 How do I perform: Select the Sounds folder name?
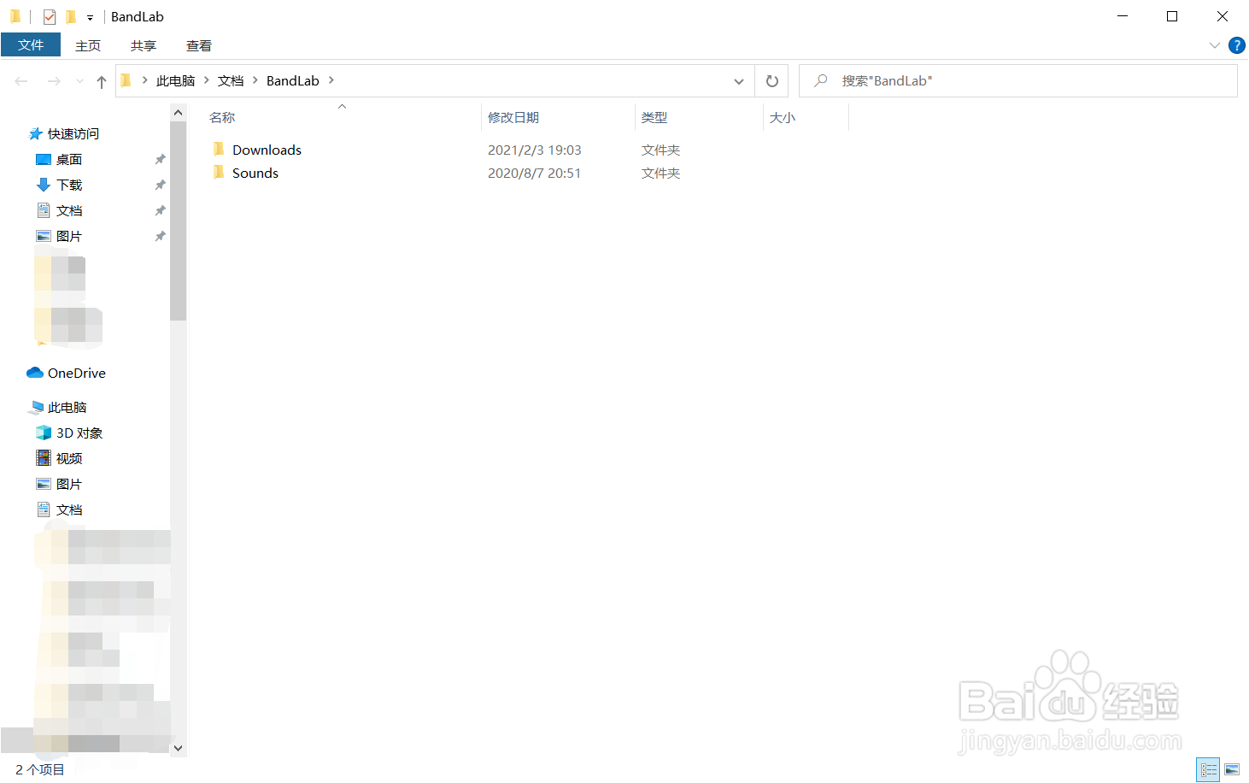[255, 173]
